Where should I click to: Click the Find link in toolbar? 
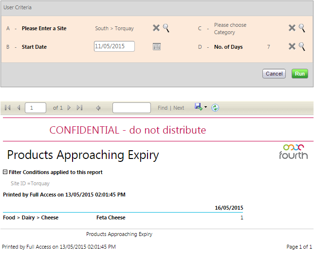[163, 108]
